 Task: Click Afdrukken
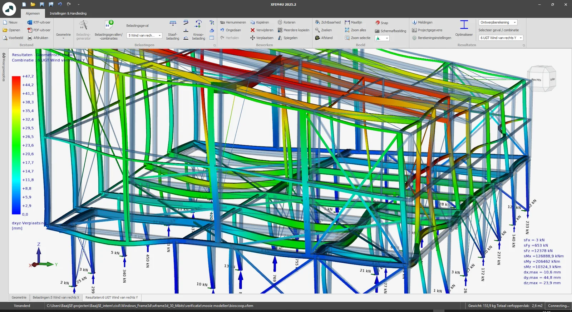point(38,38)
